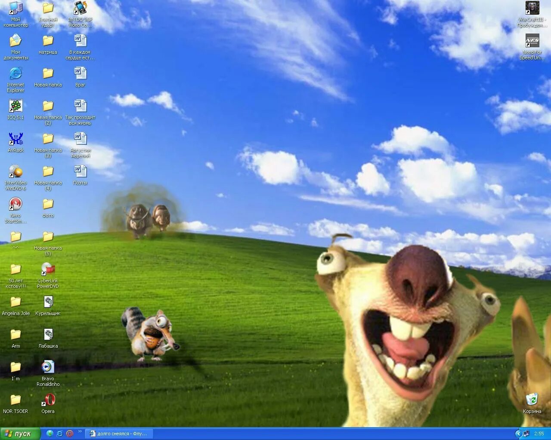Click the network connection tray icon

tap(526, 434)
